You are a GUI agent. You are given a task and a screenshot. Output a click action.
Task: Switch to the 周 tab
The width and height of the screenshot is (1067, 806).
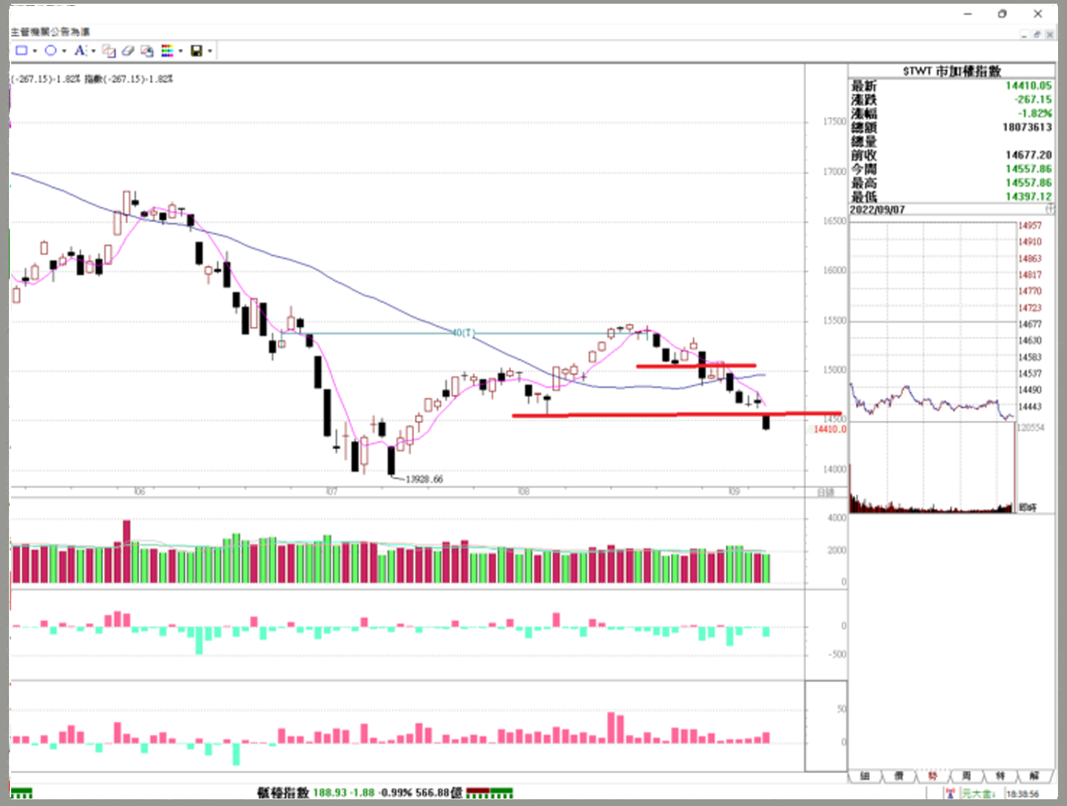click(966, 776)
